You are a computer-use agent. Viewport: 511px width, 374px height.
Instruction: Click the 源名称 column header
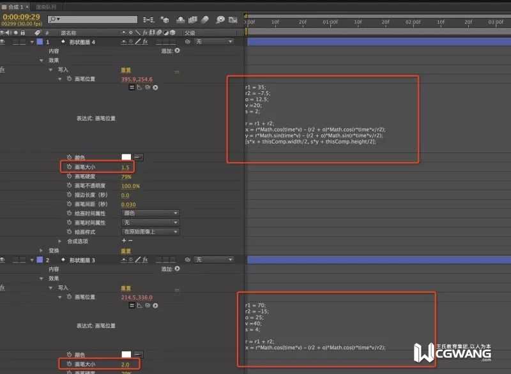pyautogui.click(x=68, y=33)
